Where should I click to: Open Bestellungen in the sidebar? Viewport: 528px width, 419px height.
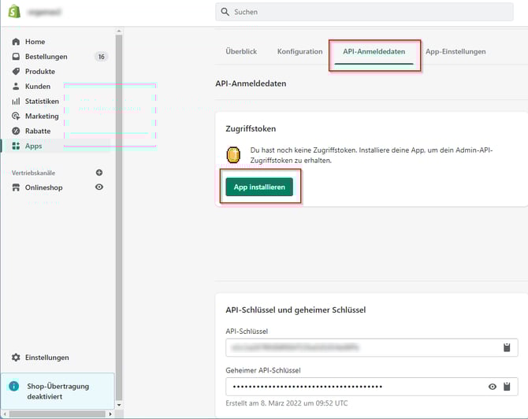[46, 57]
